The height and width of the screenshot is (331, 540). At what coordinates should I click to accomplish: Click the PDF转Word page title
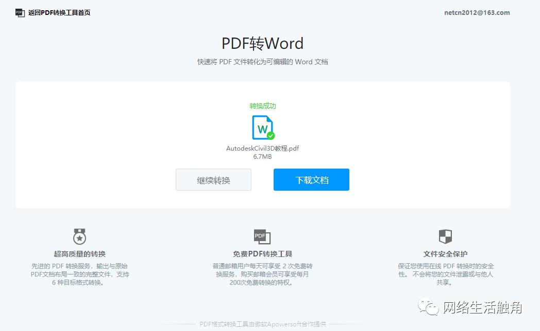coord(263,43)
